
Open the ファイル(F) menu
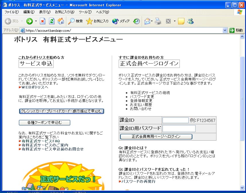point(11,12)
